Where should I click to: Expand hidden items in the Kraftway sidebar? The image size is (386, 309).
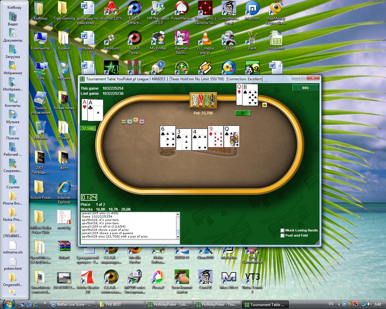pyautogui.click(x=14, y=295)
